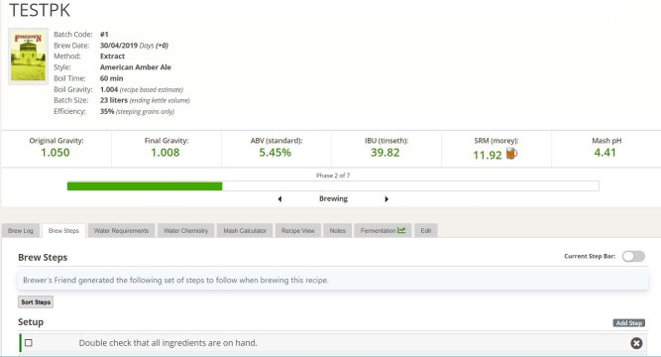This screenshot has height=357, width=661.
Task: Click the Batch Size value 23 liters
Action: (114, 100)
